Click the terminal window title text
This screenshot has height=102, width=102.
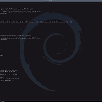click(x=51, y=1)
